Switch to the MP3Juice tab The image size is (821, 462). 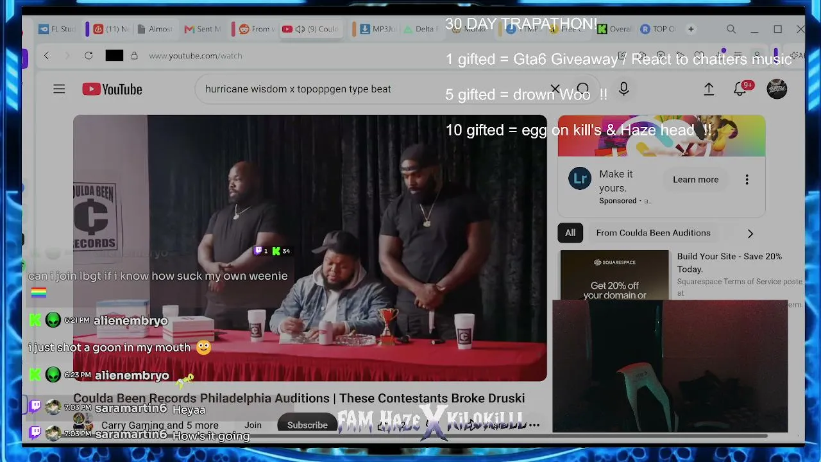[378, 29]
